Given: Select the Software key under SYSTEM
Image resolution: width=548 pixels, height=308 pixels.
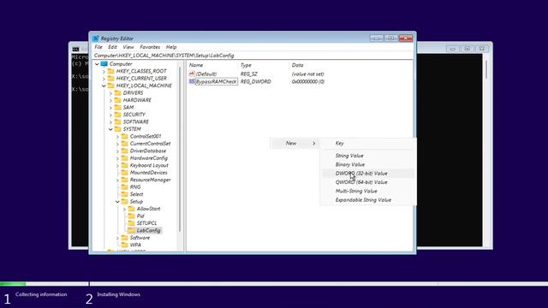Looking at the screenshot, I should [x=140, y=238].
